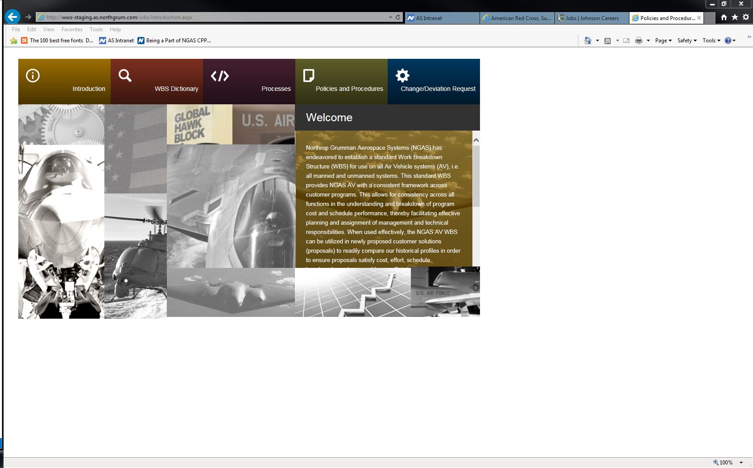Expand the Page dropdown menu
Image resolution: width=753 pixels, height=468 pixels.
pos(663,41)
